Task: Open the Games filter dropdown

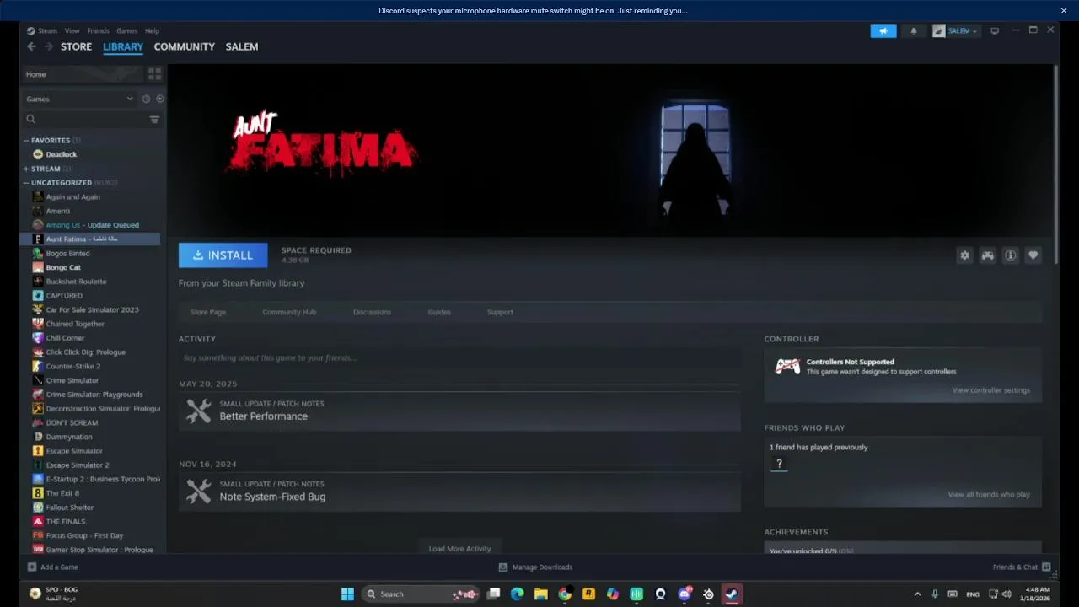Action: click(79, 99)
